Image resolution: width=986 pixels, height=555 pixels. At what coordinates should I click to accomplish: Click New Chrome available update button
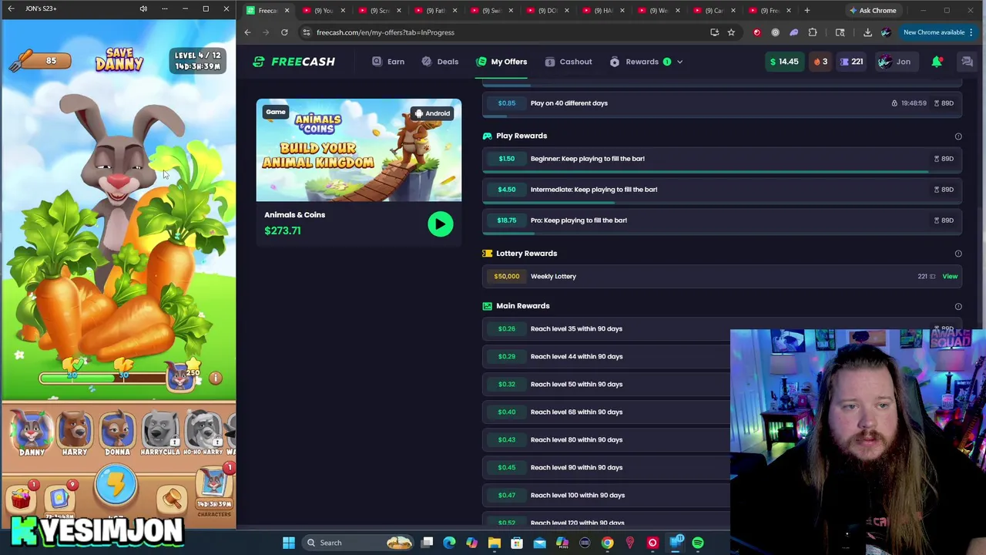click(938, 32)
